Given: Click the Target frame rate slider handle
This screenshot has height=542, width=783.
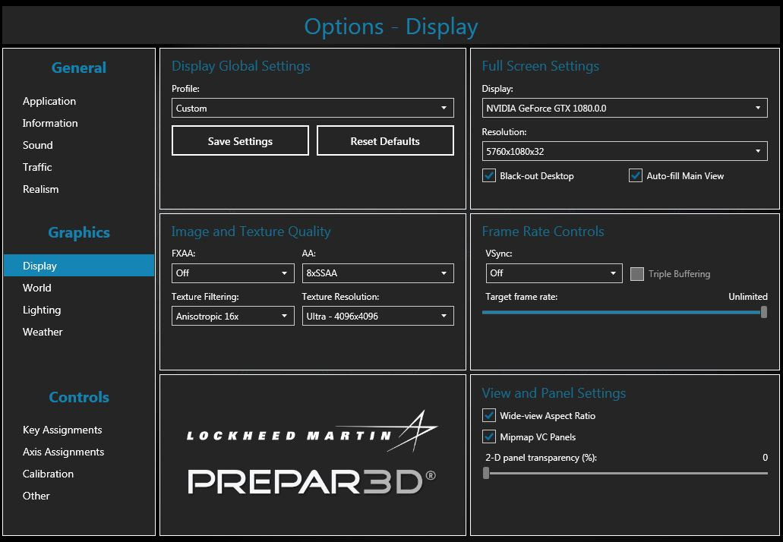Looking at the screenshot, I should 763,313.
